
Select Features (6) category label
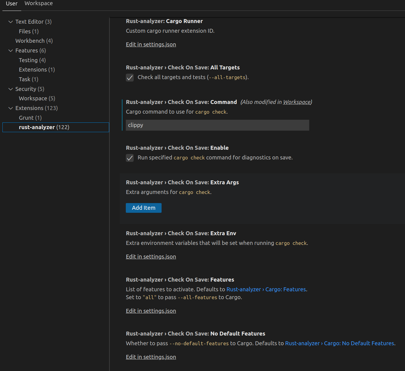pyautogui.click(x=31, y=51)
